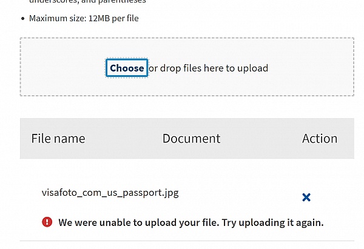The image size is (364, 249).
Task: Click 'or drop files here to upload' text
Action: (x=208, y=68)
